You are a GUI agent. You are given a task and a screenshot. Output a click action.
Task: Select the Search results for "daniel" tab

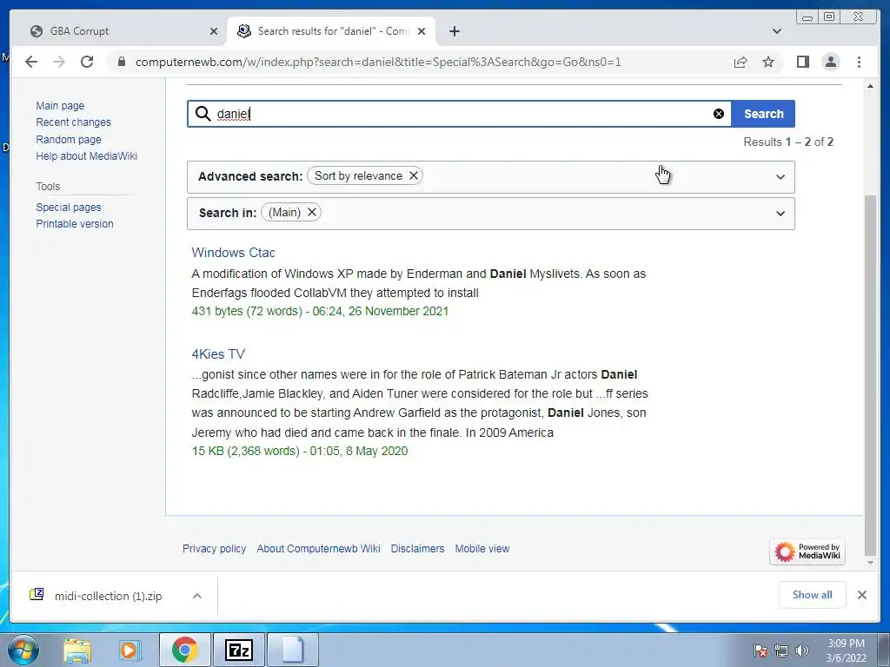click(331, 31)
